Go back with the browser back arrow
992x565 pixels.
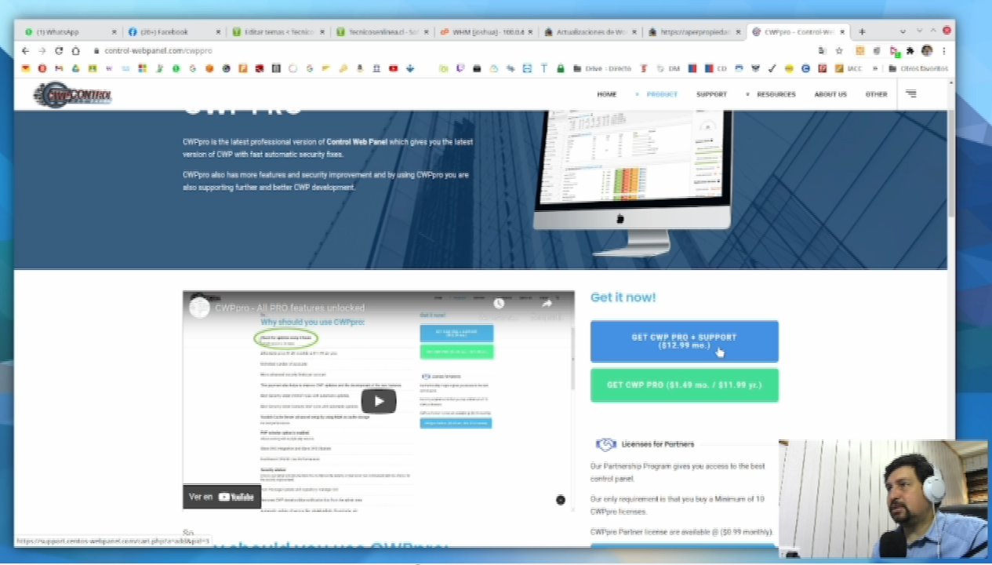coord(25,50)
